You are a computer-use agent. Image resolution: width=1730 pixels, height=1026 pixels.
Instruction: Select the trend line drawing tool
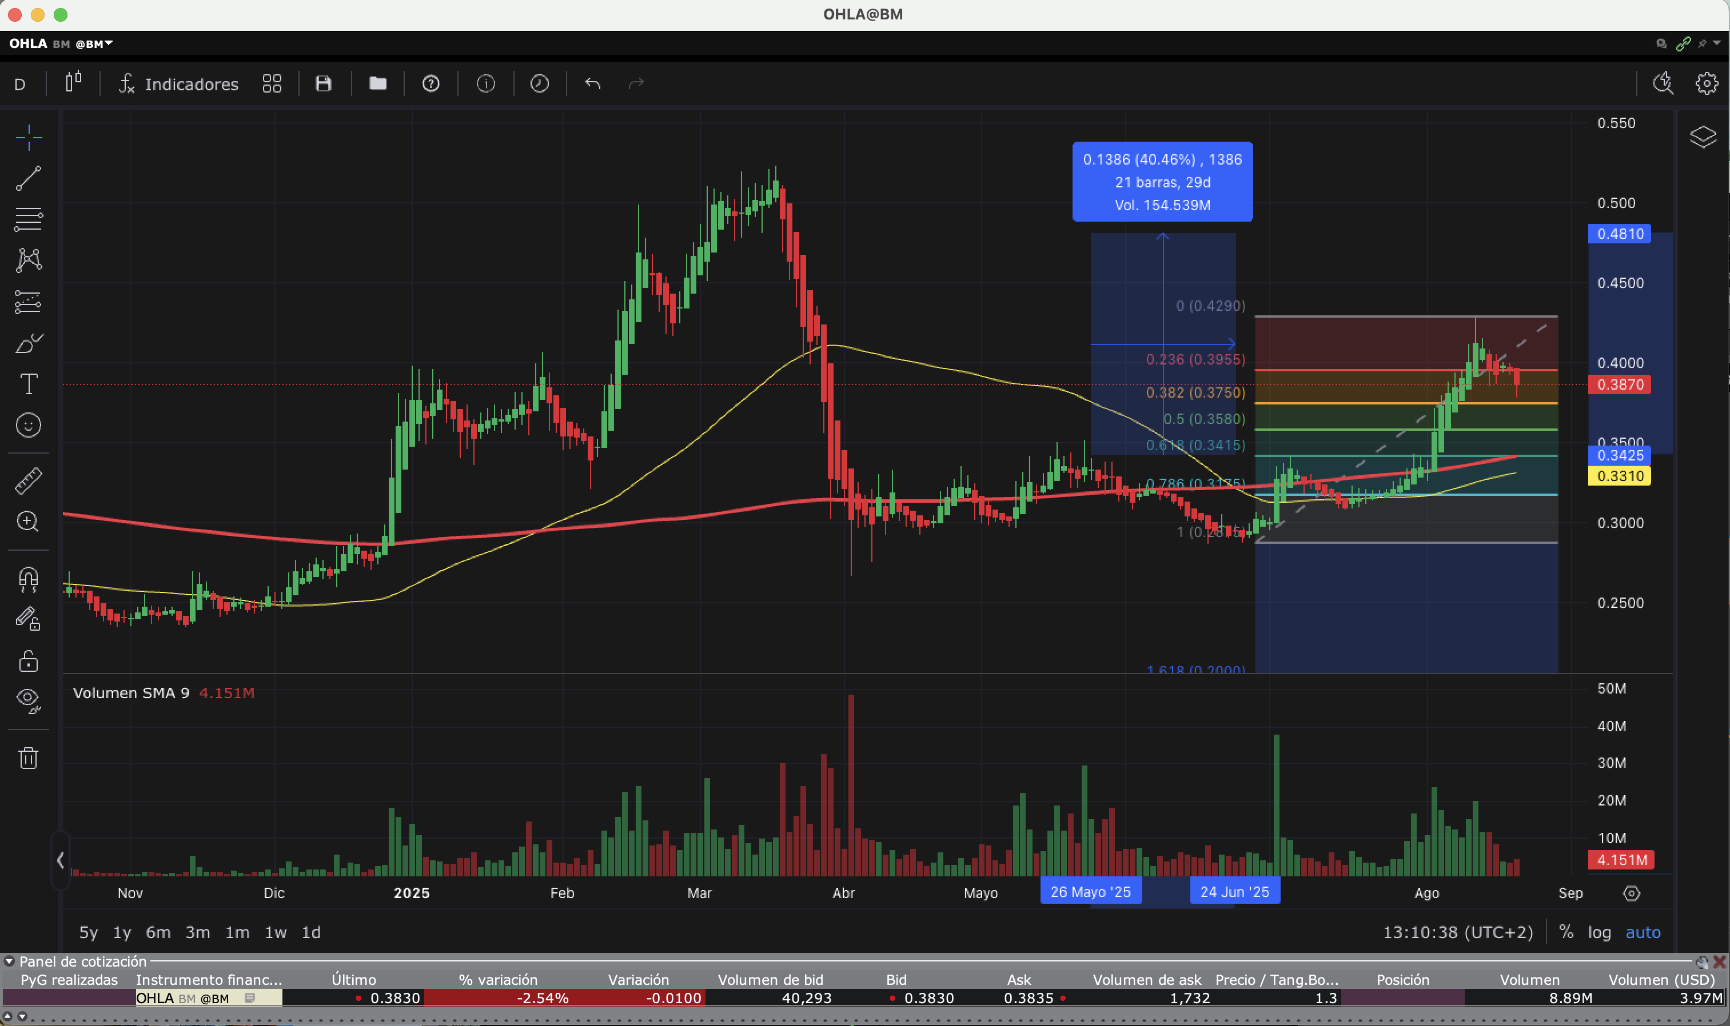(29, 178)
